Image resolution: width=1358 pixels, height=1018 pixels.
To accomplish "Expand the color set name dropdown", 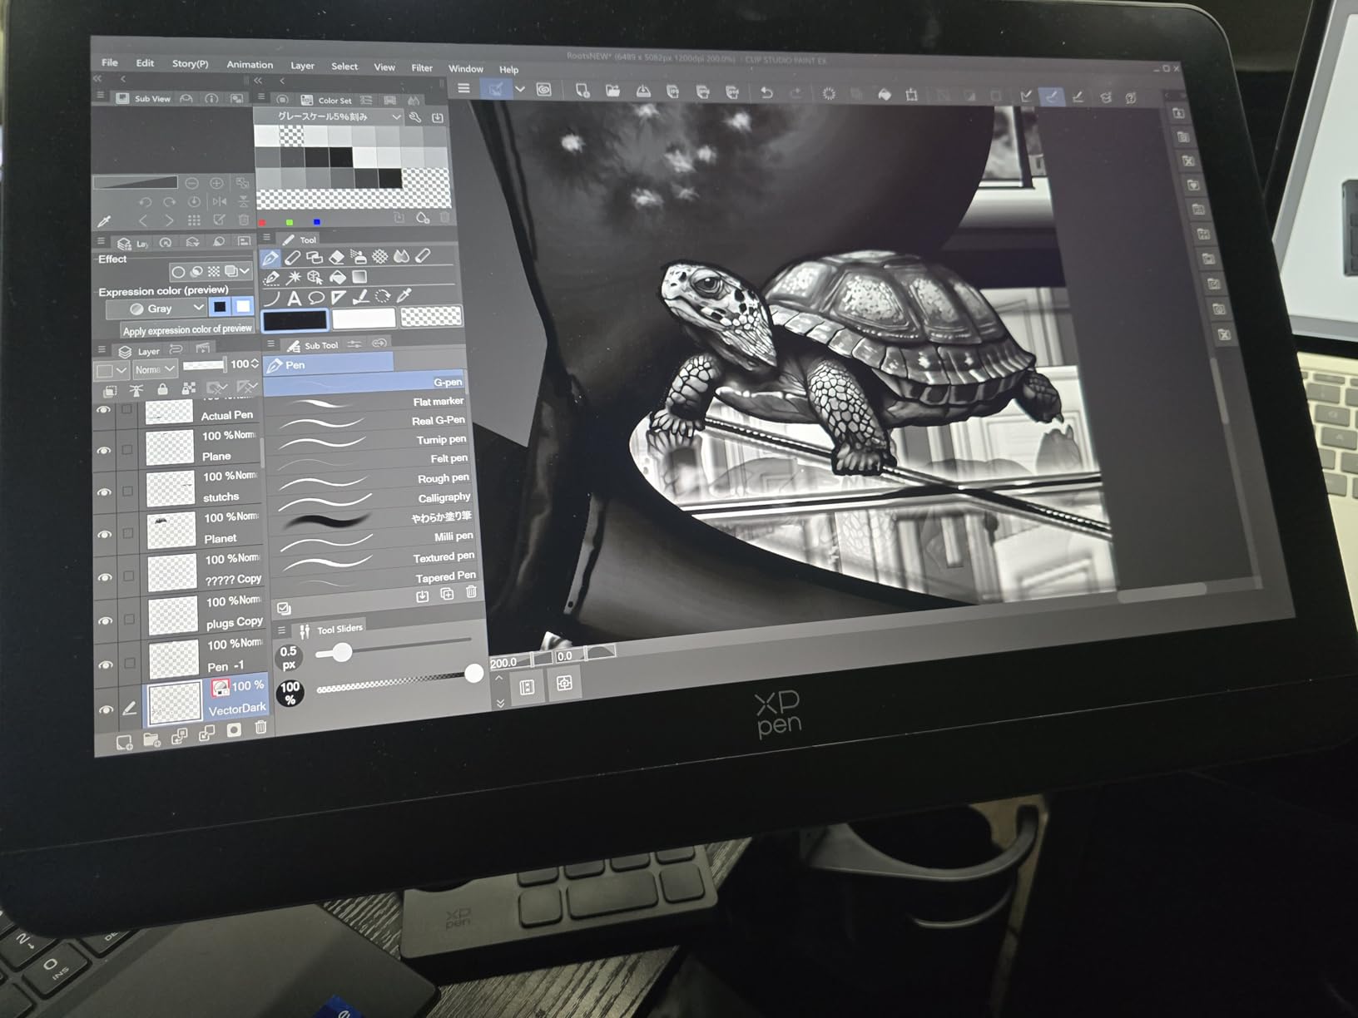I will point(396,117).
